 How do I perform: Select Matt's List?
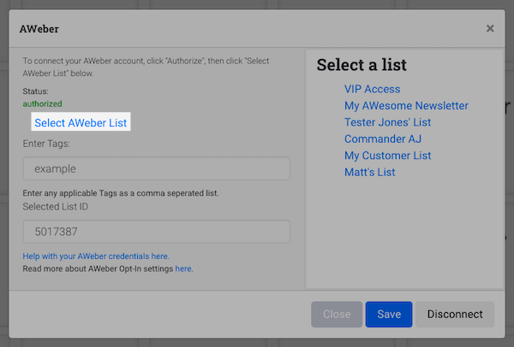coord(369,173)
